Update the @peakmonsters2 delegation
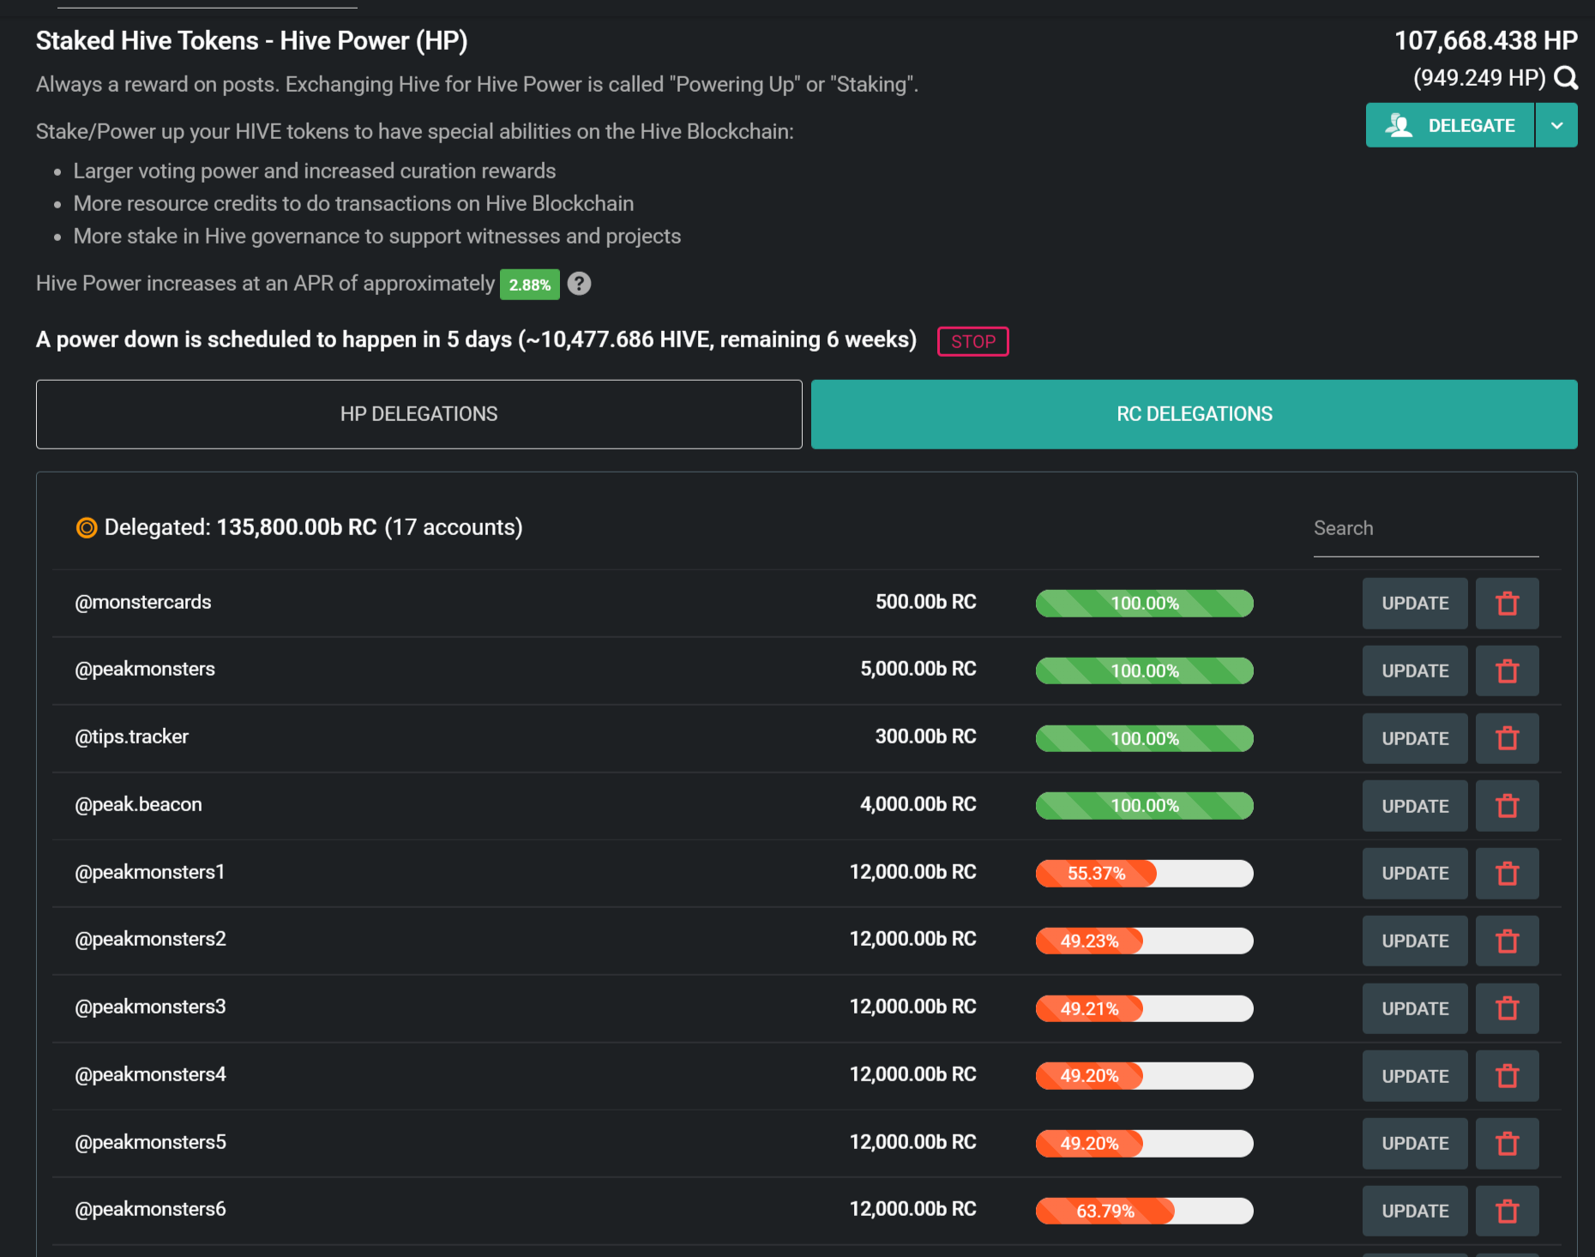Viewport: 1595px width, 1257px height. [x=1415, y=941]
